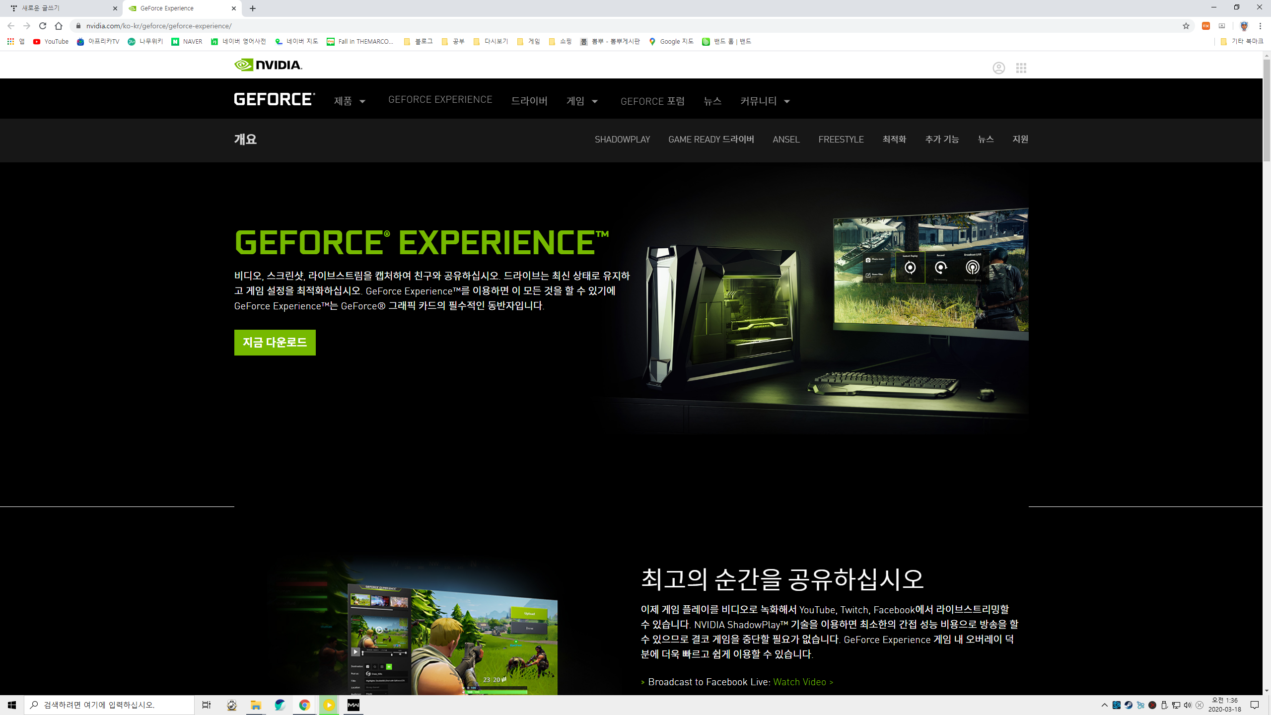1271x715 pixels.
Task: Go to the 최적화 section
Action: pyautogui.click(x=894, y=139)
